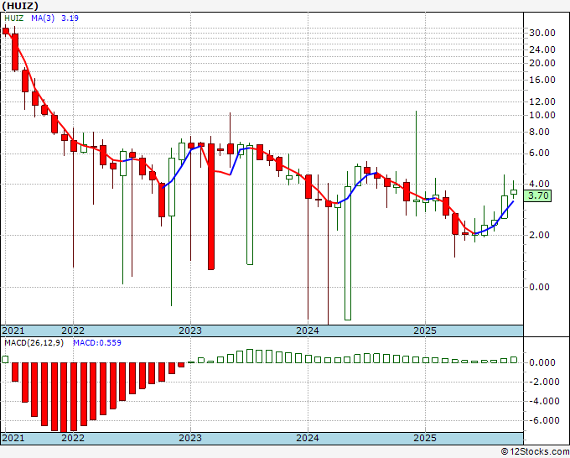Screen dimensions: 570x458
Task: Click the MACD:0.559 value label
Action: pyautogui.click(x=97, y=343)
